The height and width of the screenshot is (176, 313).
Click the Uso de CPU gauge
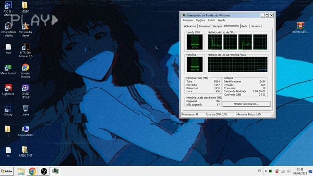pos(195,42)
